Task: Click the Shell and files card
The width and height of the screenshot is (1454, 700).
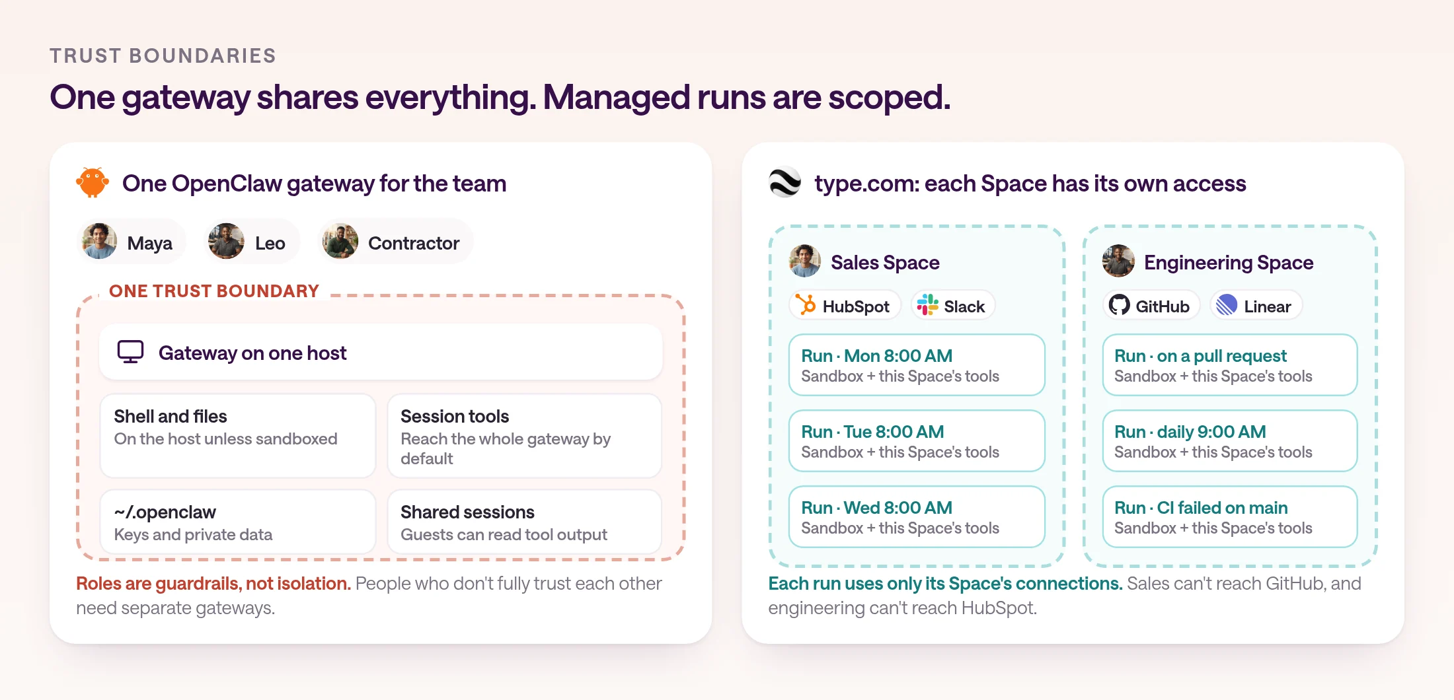Action: click(x=237, y=435)
